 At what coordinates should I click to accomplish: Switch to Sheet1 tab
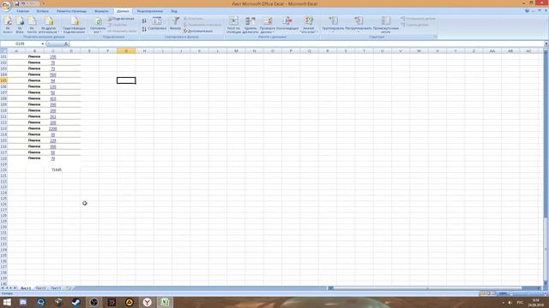(x=25, y=288)
